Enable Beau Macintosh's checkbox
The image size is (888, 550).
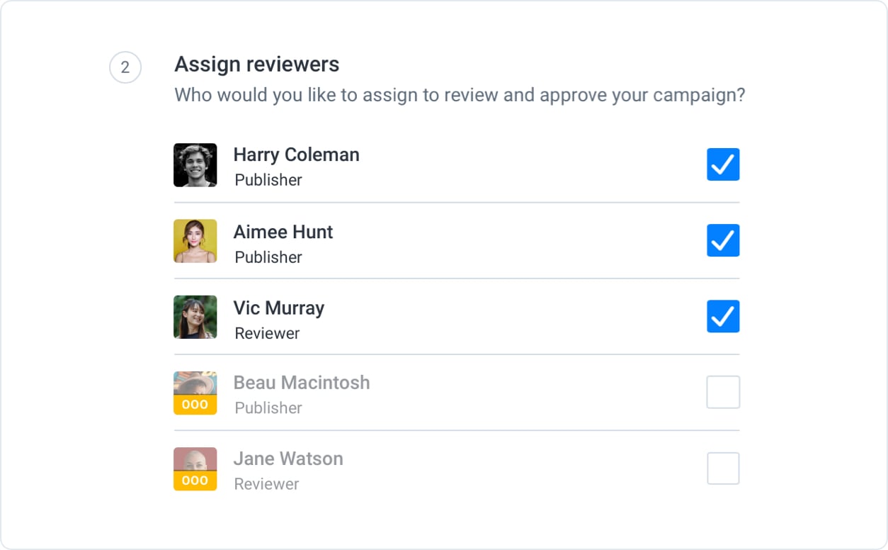click(x=723, y=392)
